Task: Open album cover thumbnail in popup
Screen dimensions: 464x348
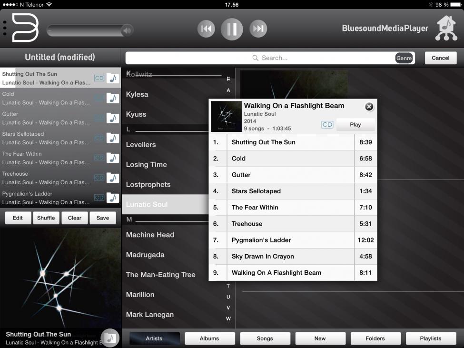Action: tap(226, 116)
